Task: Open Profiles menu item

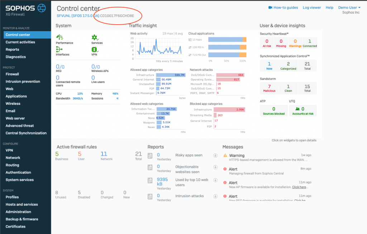Action: [12, 197]
